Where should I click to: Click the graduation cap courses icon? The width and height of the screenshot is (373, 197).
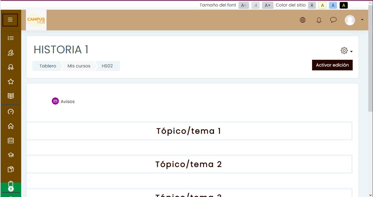pos(11,155)
